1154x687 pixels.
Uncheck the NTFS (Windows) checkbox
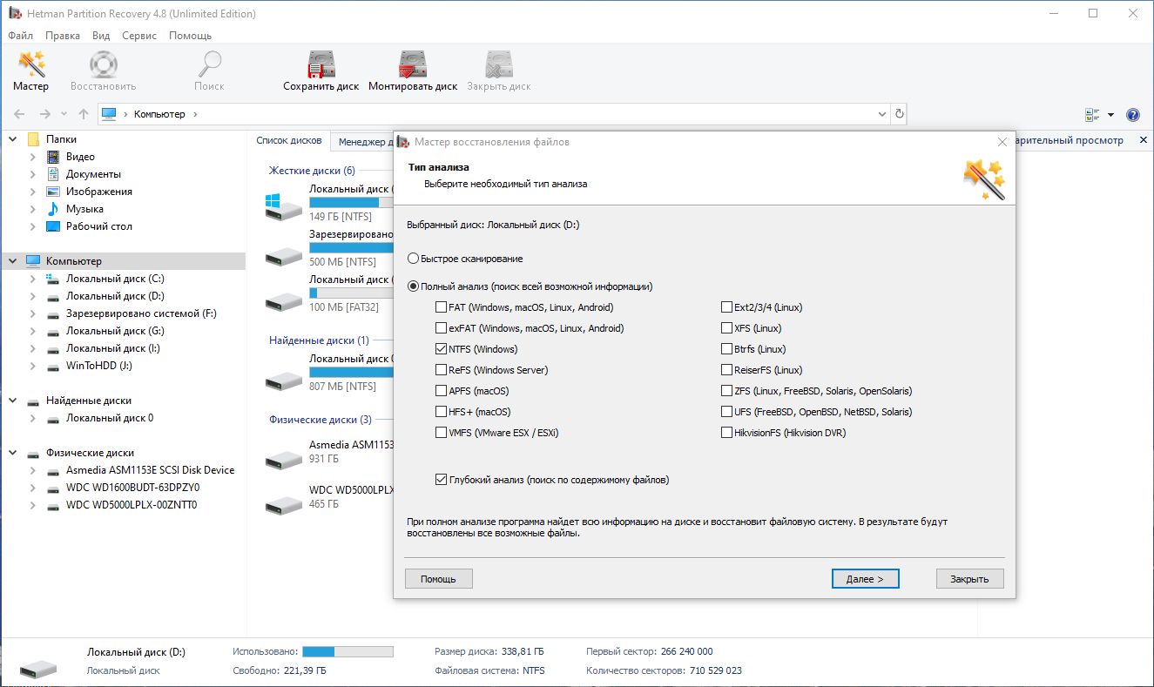pyautogui.click(x=441, y=349)
